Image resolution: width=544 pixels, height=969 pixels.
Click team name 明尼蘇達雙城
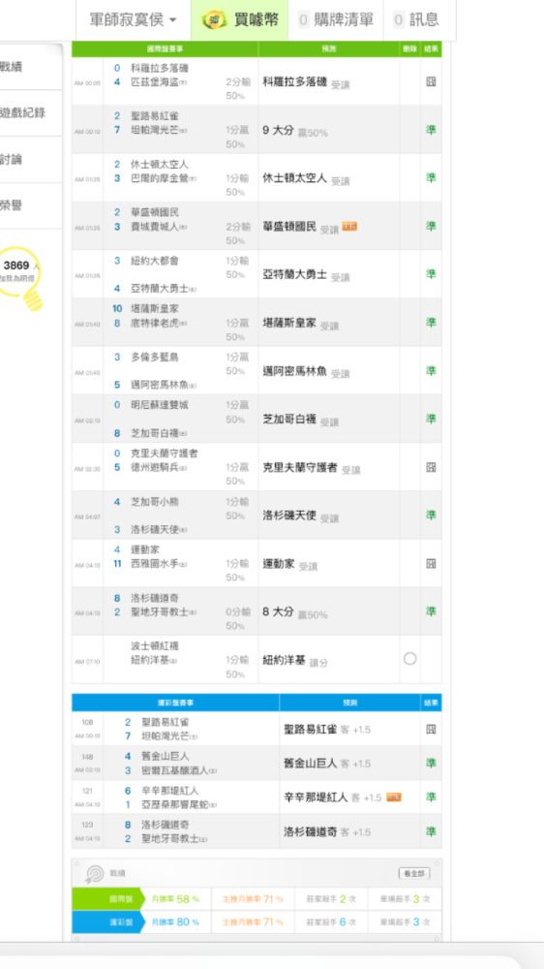tap(160, 405)
